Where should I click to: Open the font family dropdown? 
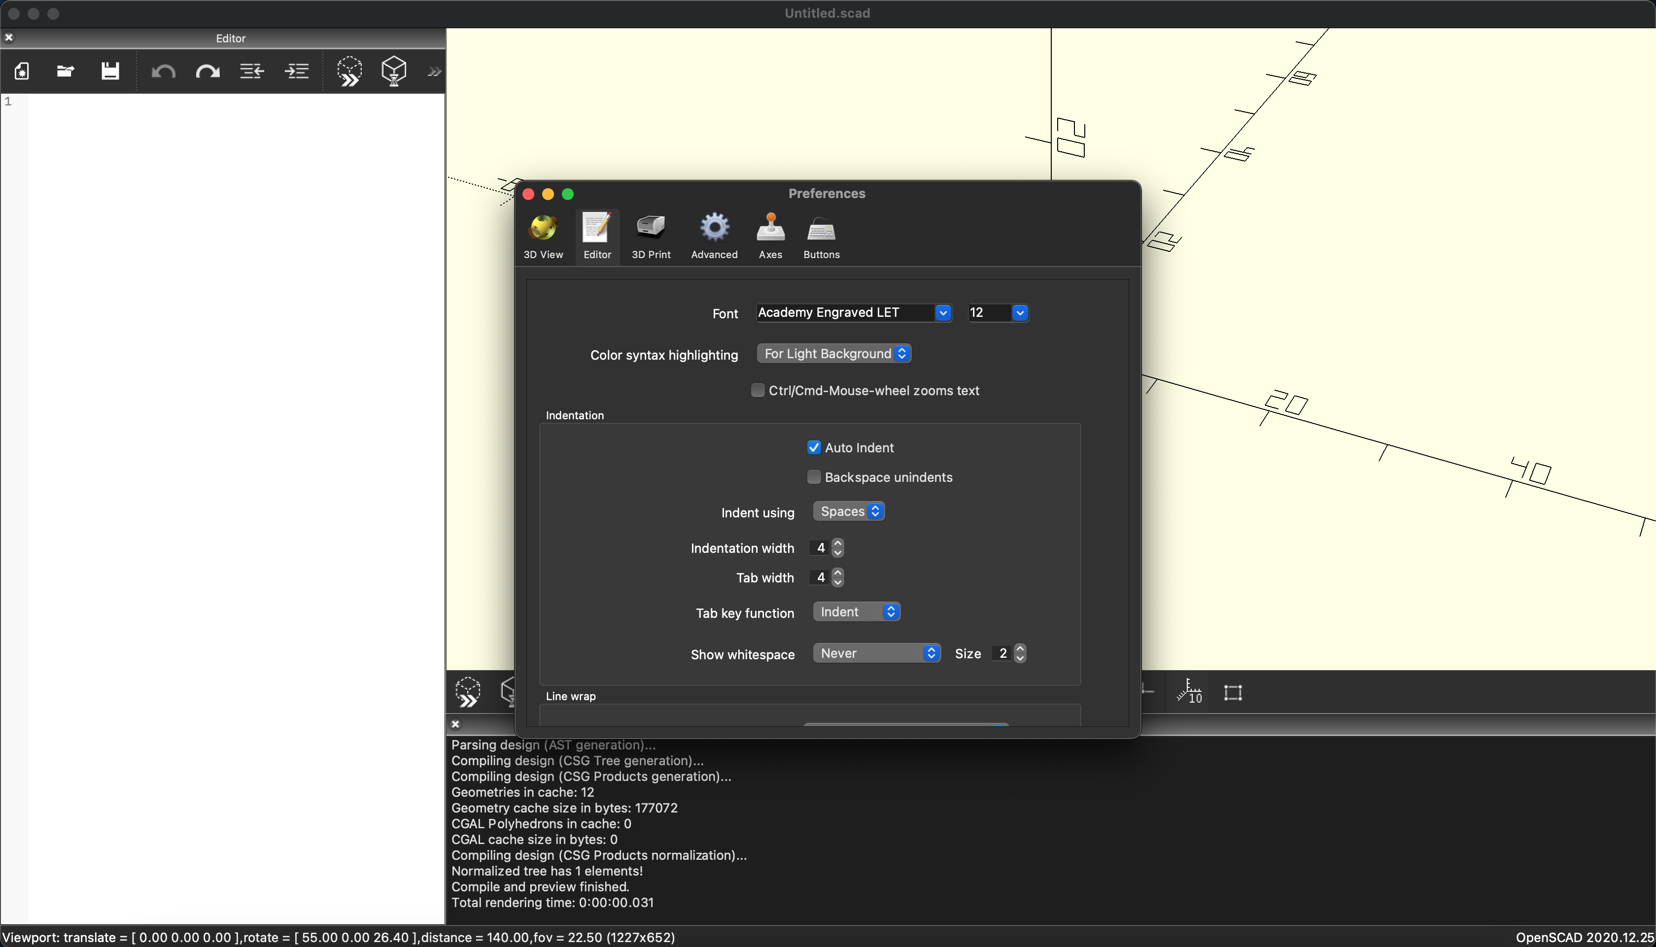(x=942, y=313)
